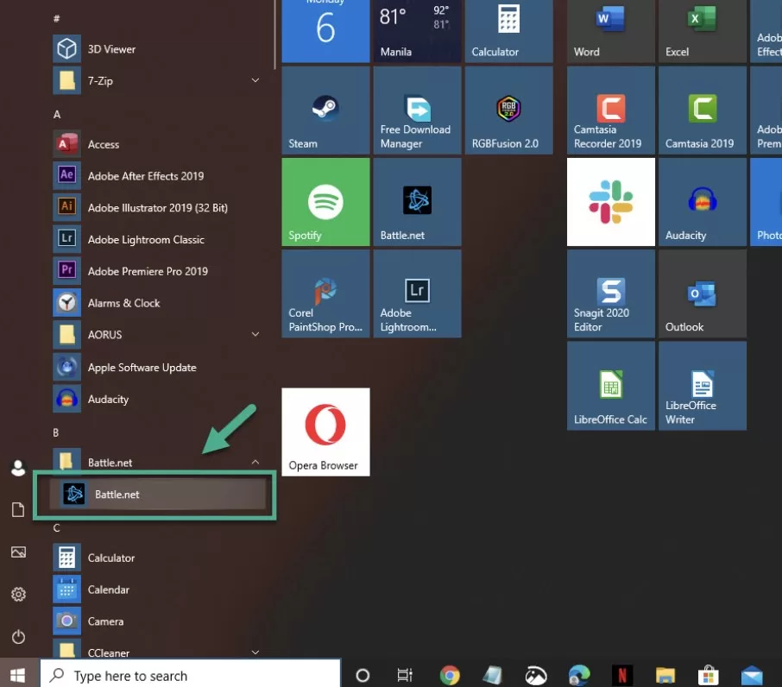Open the Battle.net pinned tile
This screenshot has height=687, width=782.
pyautogui.click(x=418, y=202)
